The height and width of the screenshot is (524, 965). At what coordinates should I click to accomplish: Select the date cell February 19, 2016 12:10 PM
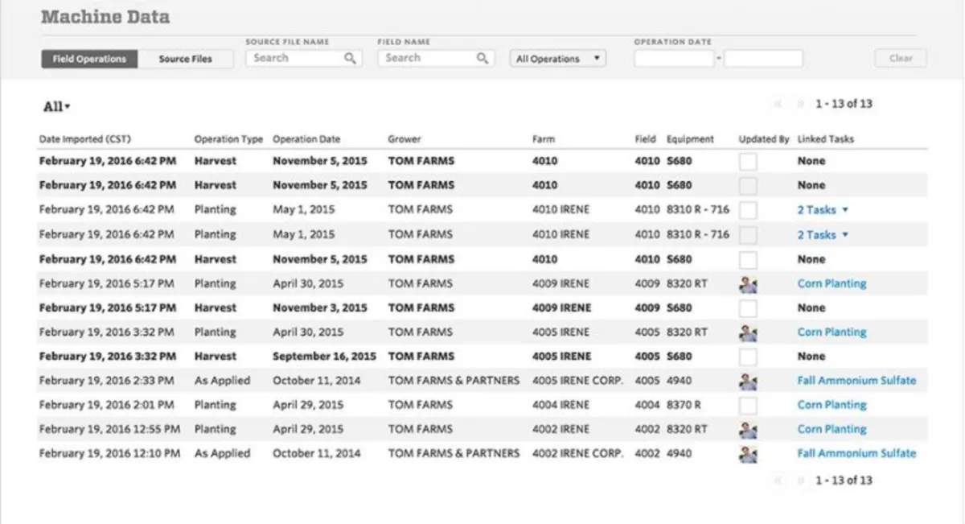[109, 453]
